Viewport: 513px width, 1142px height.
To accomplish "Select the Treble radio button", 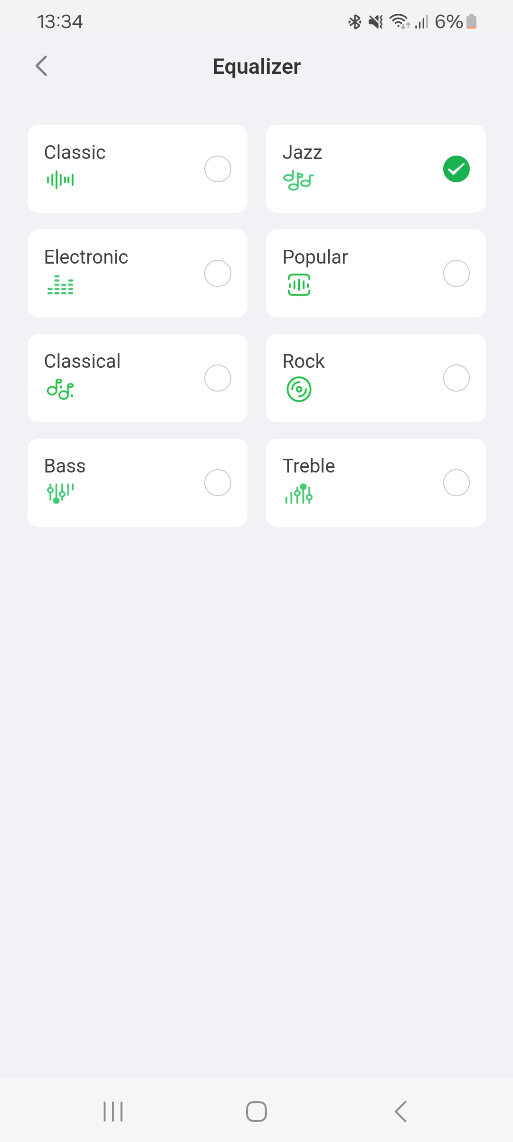I will click(456, 483).
